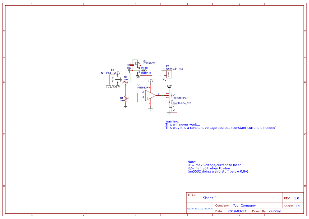The height and width of the screenshot is (219, 309).
Task: Select the NE5532P op-amp symbol U1
Action: pyautogui.click(x=150, y=95)
